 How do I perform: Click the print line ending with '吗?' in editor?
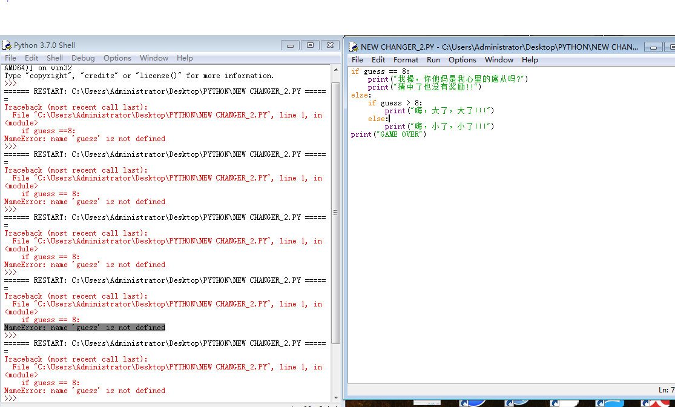pyautogui.click(x=448, y=79)
